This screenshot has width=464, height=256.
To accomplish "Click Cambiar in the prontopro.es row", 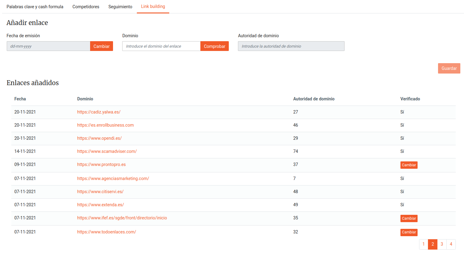I will click(x=409, y=165).
